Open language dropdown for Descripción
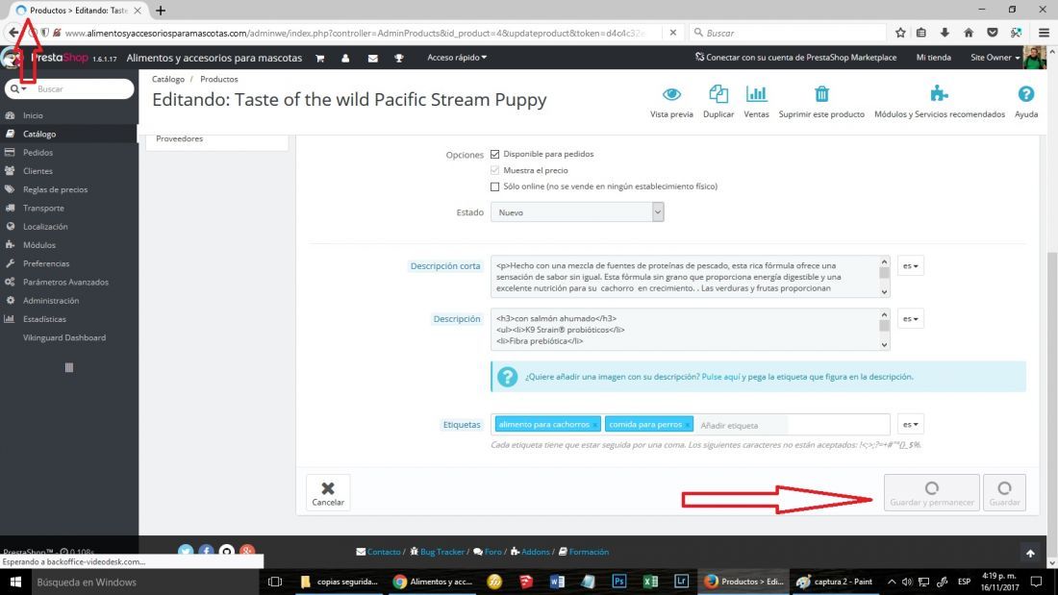Image resolution: width=1058 pixels, height=595 pixels. point(910,318)
